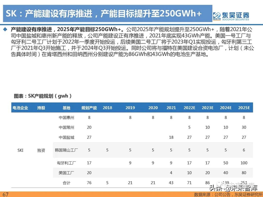
Task: Click 合计 2019 value 21
Action: pyautogui.click(x=130, y=183)
